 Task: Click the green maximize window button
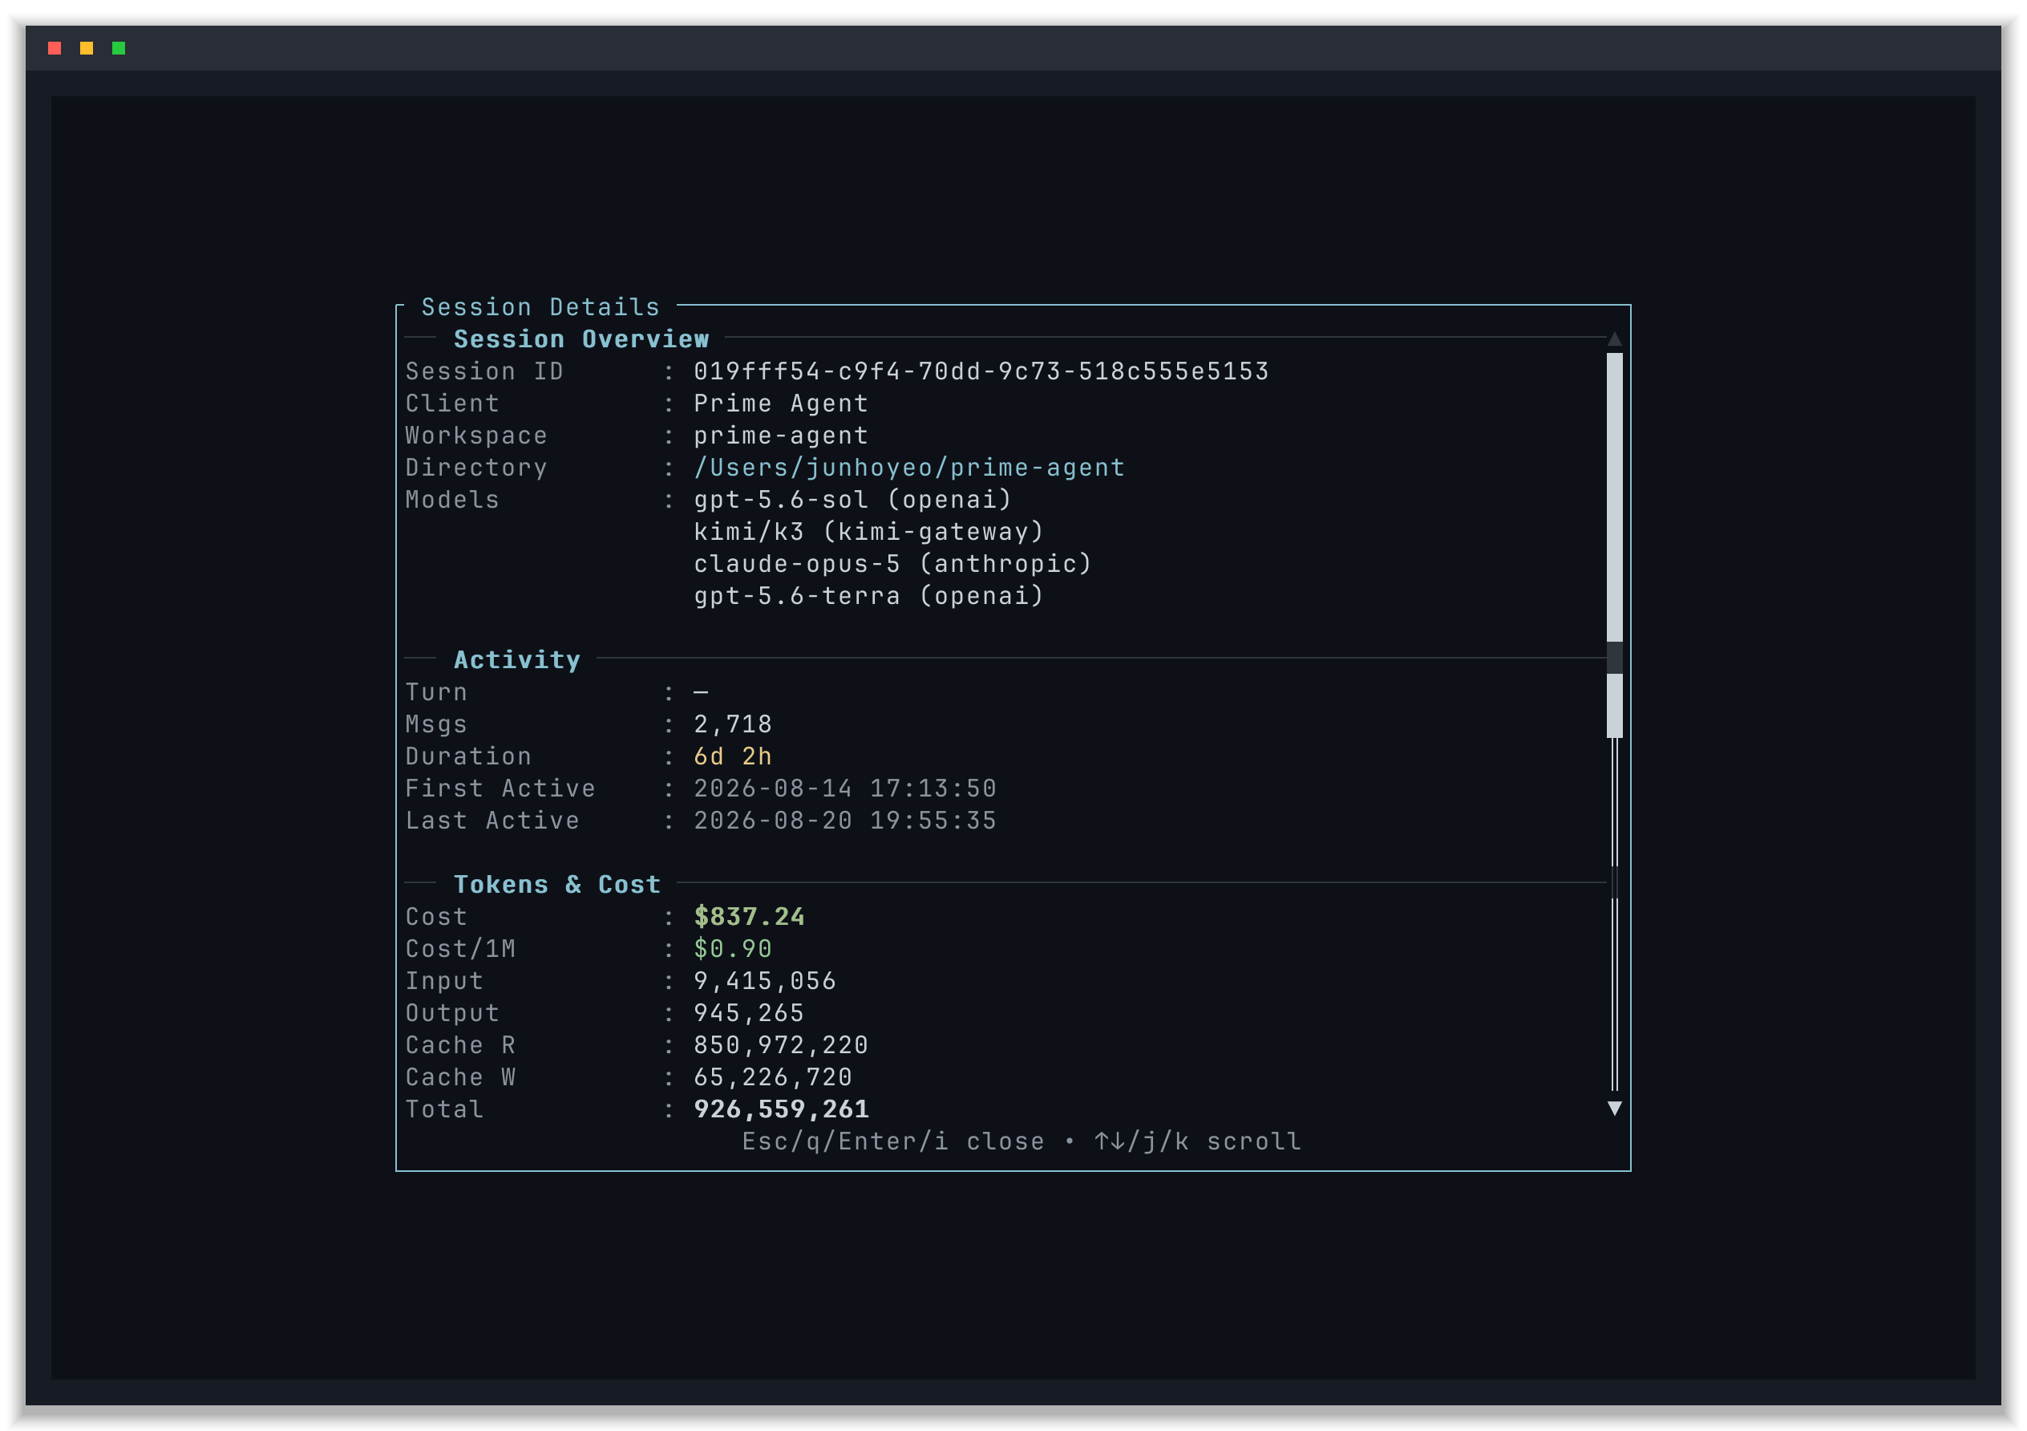[x=119, y=47]
